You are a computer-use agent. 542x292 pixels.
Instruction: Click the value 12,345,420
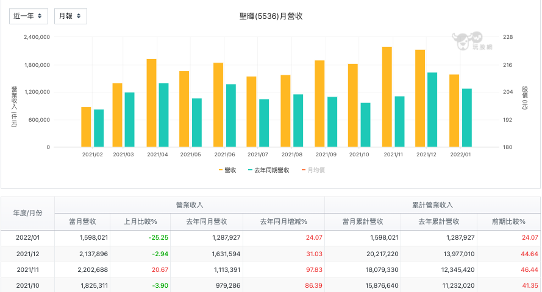point(458,269)
